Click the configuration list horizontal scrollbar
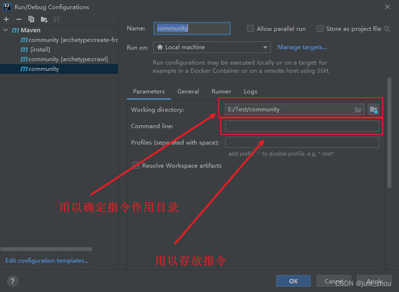 46,249
